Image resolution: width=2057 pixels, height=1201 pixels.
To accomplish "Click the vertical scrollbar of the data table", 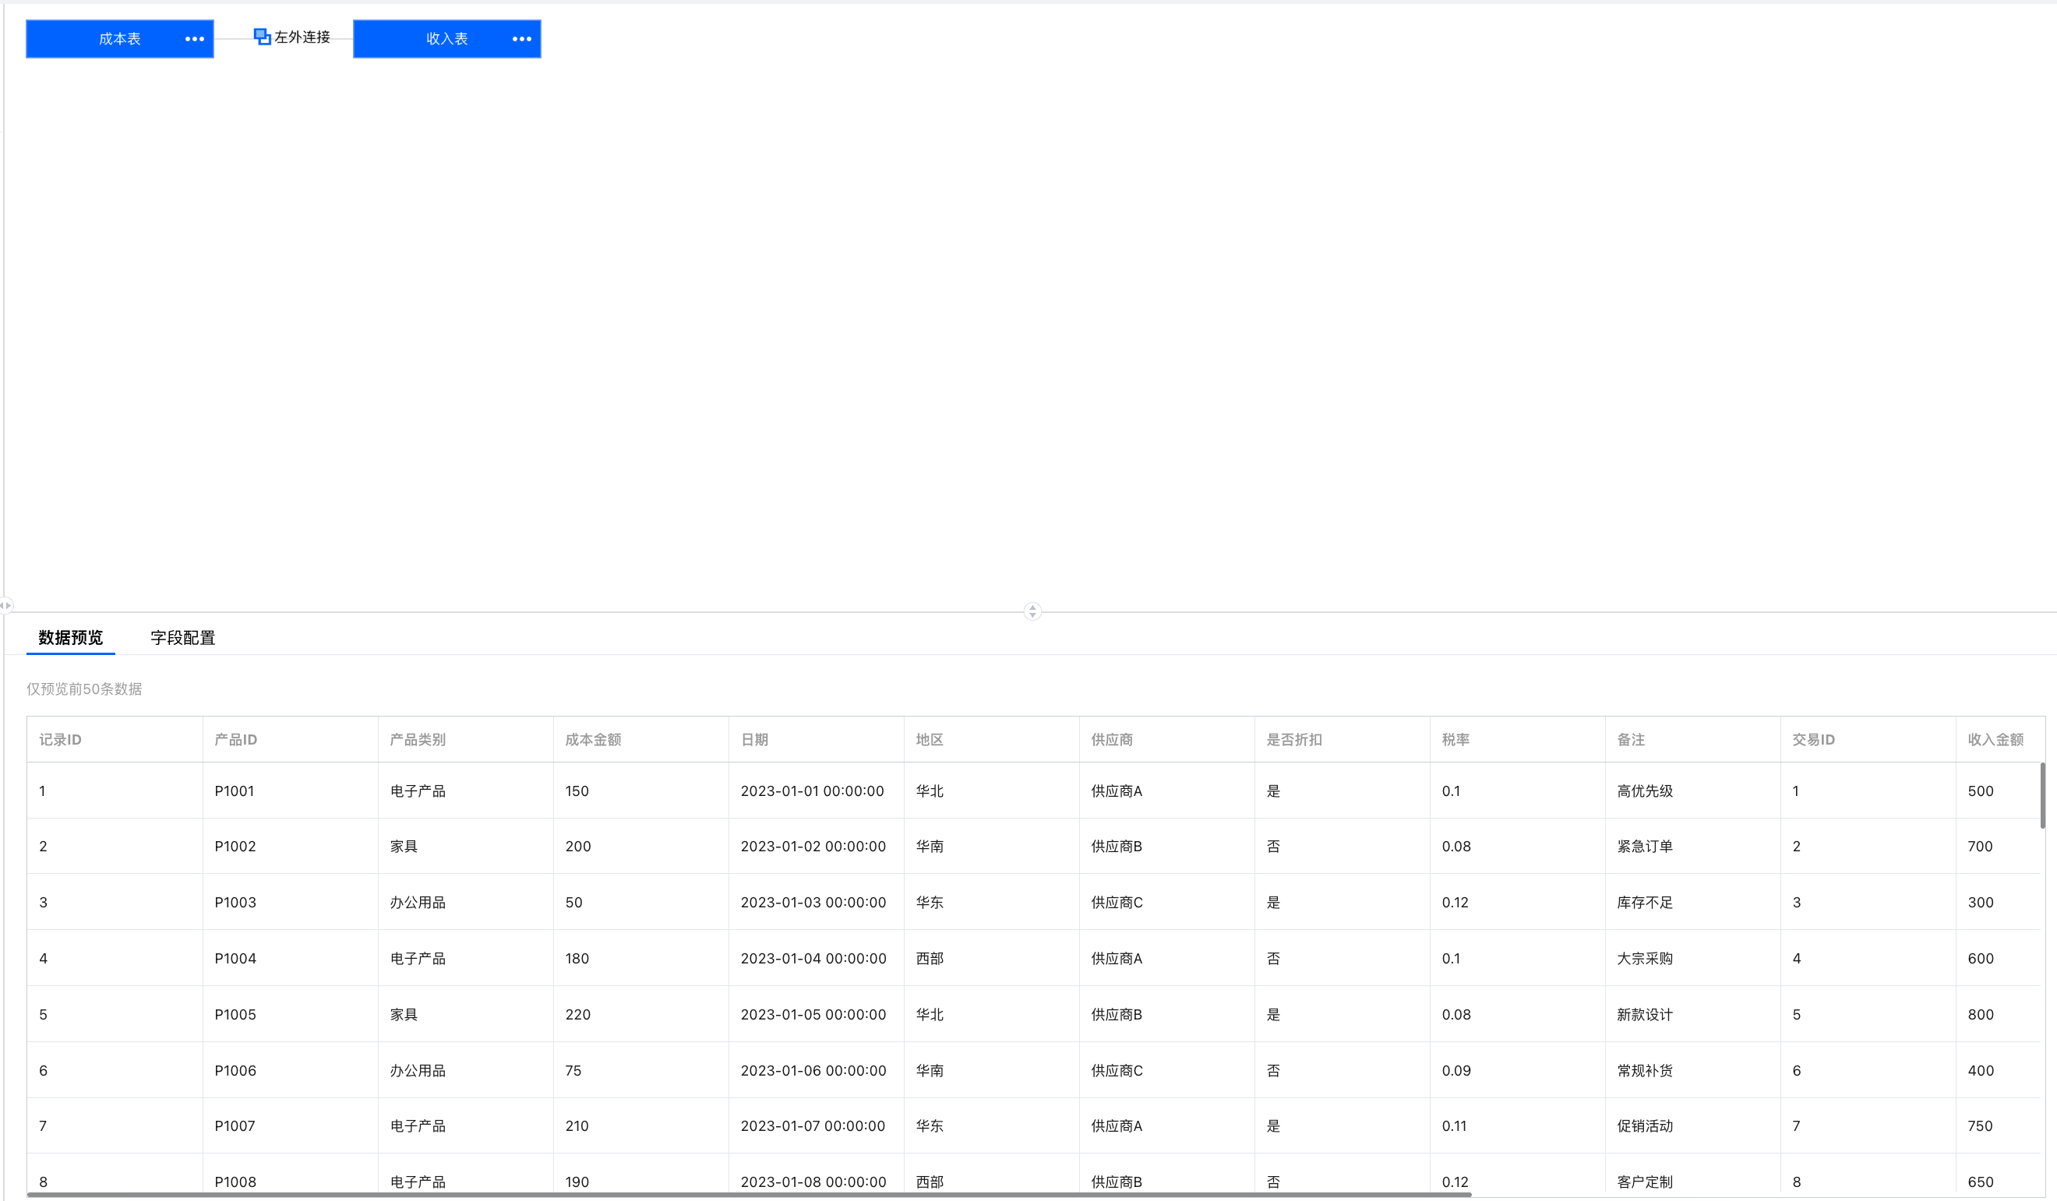I will coord(2042,795).
